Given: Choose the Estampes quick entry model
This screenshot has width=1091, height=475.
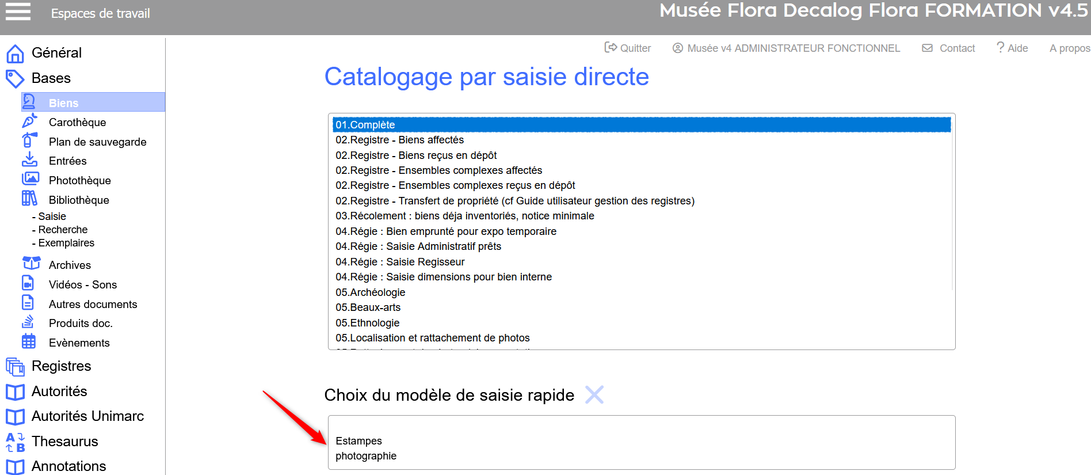Looking at the screenshot, I should point(358,441).
